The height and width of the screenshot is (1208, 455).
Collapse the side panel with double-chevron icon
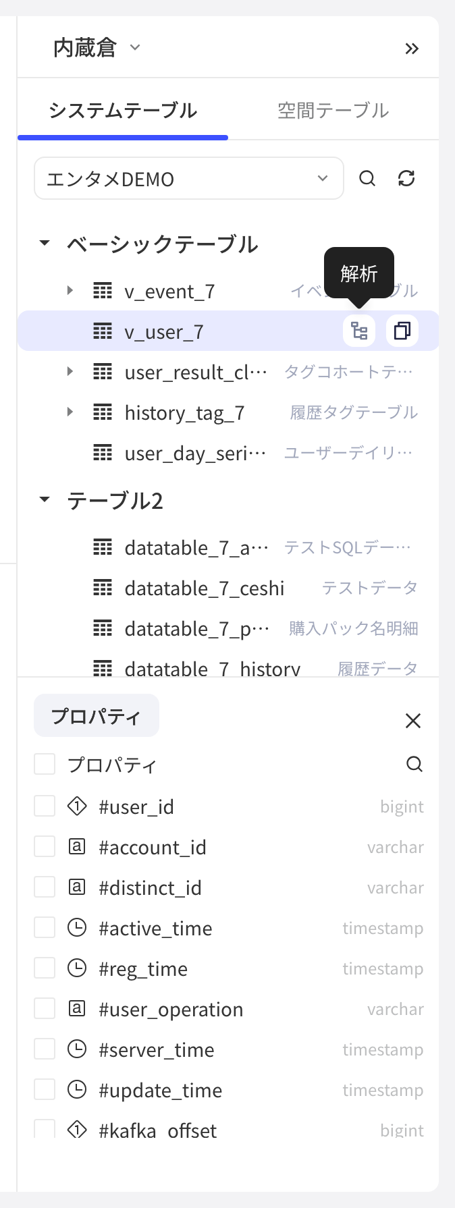(x=412, y=49)
